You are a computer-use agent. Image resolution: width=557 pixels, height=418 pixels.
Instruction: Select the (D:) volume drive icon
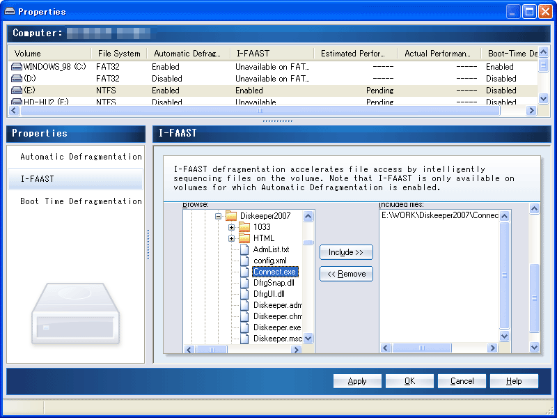pyautogui.click(x=16, y=78)
